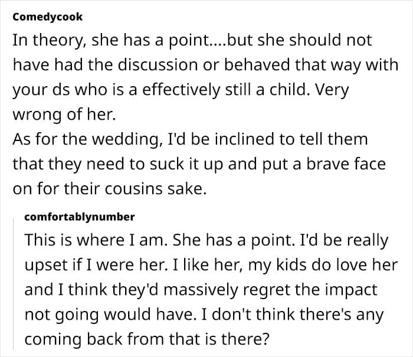Open the Comedycook user profile

pyautogui.click(x=48, y=17)
